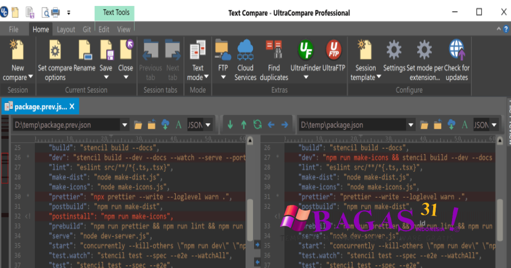Switch to the Edit ribbon tab
The width and height of the screenshot is (511, 268).
[x=104, y=29]
